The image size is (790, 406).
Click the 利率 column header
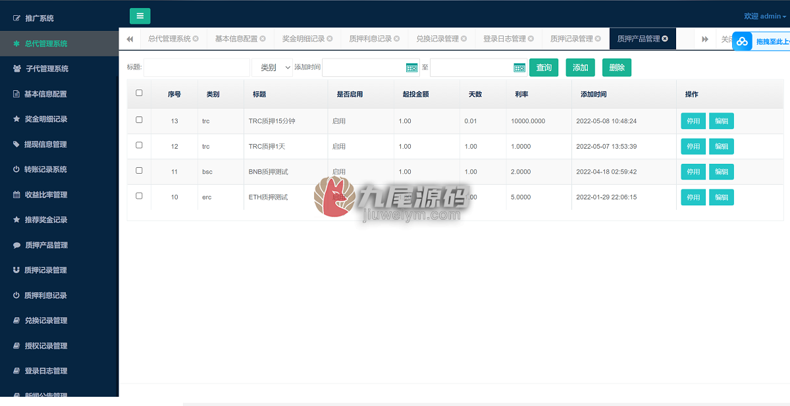(522, 94)
